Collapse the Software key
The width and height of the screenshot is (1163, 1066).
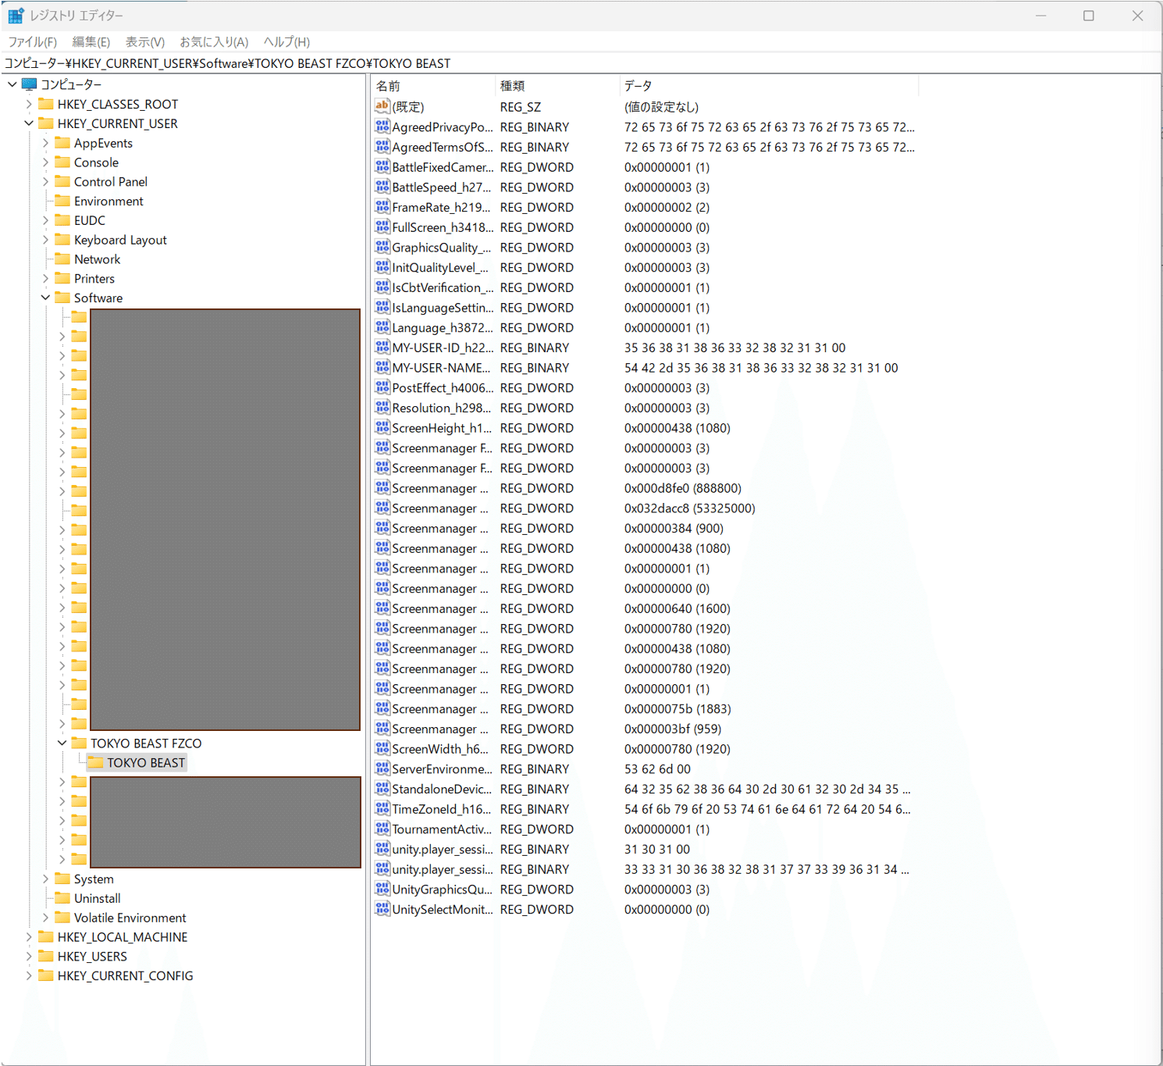45,298
